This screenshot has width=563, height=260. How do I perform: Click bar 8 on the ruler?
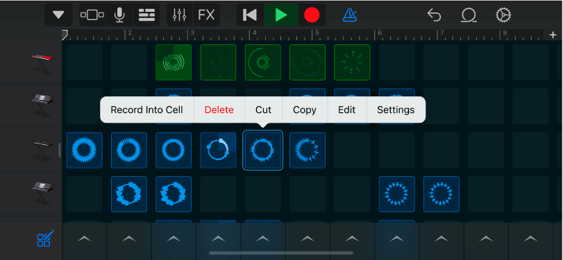pyautogui.click(x=505, y=33)
